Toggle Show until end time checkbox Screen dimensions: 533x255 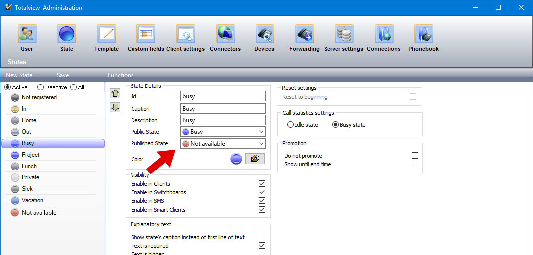[x=415, y=164]
